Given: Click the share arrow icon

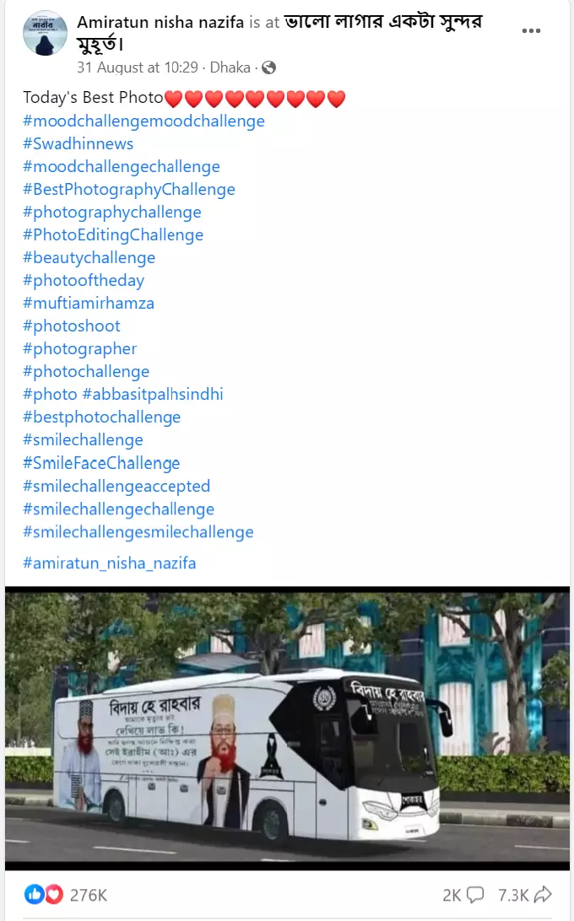Looking at the screenshot, I should 543,895.
